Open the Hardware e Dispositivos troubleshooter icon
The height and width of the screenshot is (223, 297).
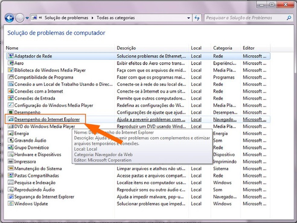point(11,155)
